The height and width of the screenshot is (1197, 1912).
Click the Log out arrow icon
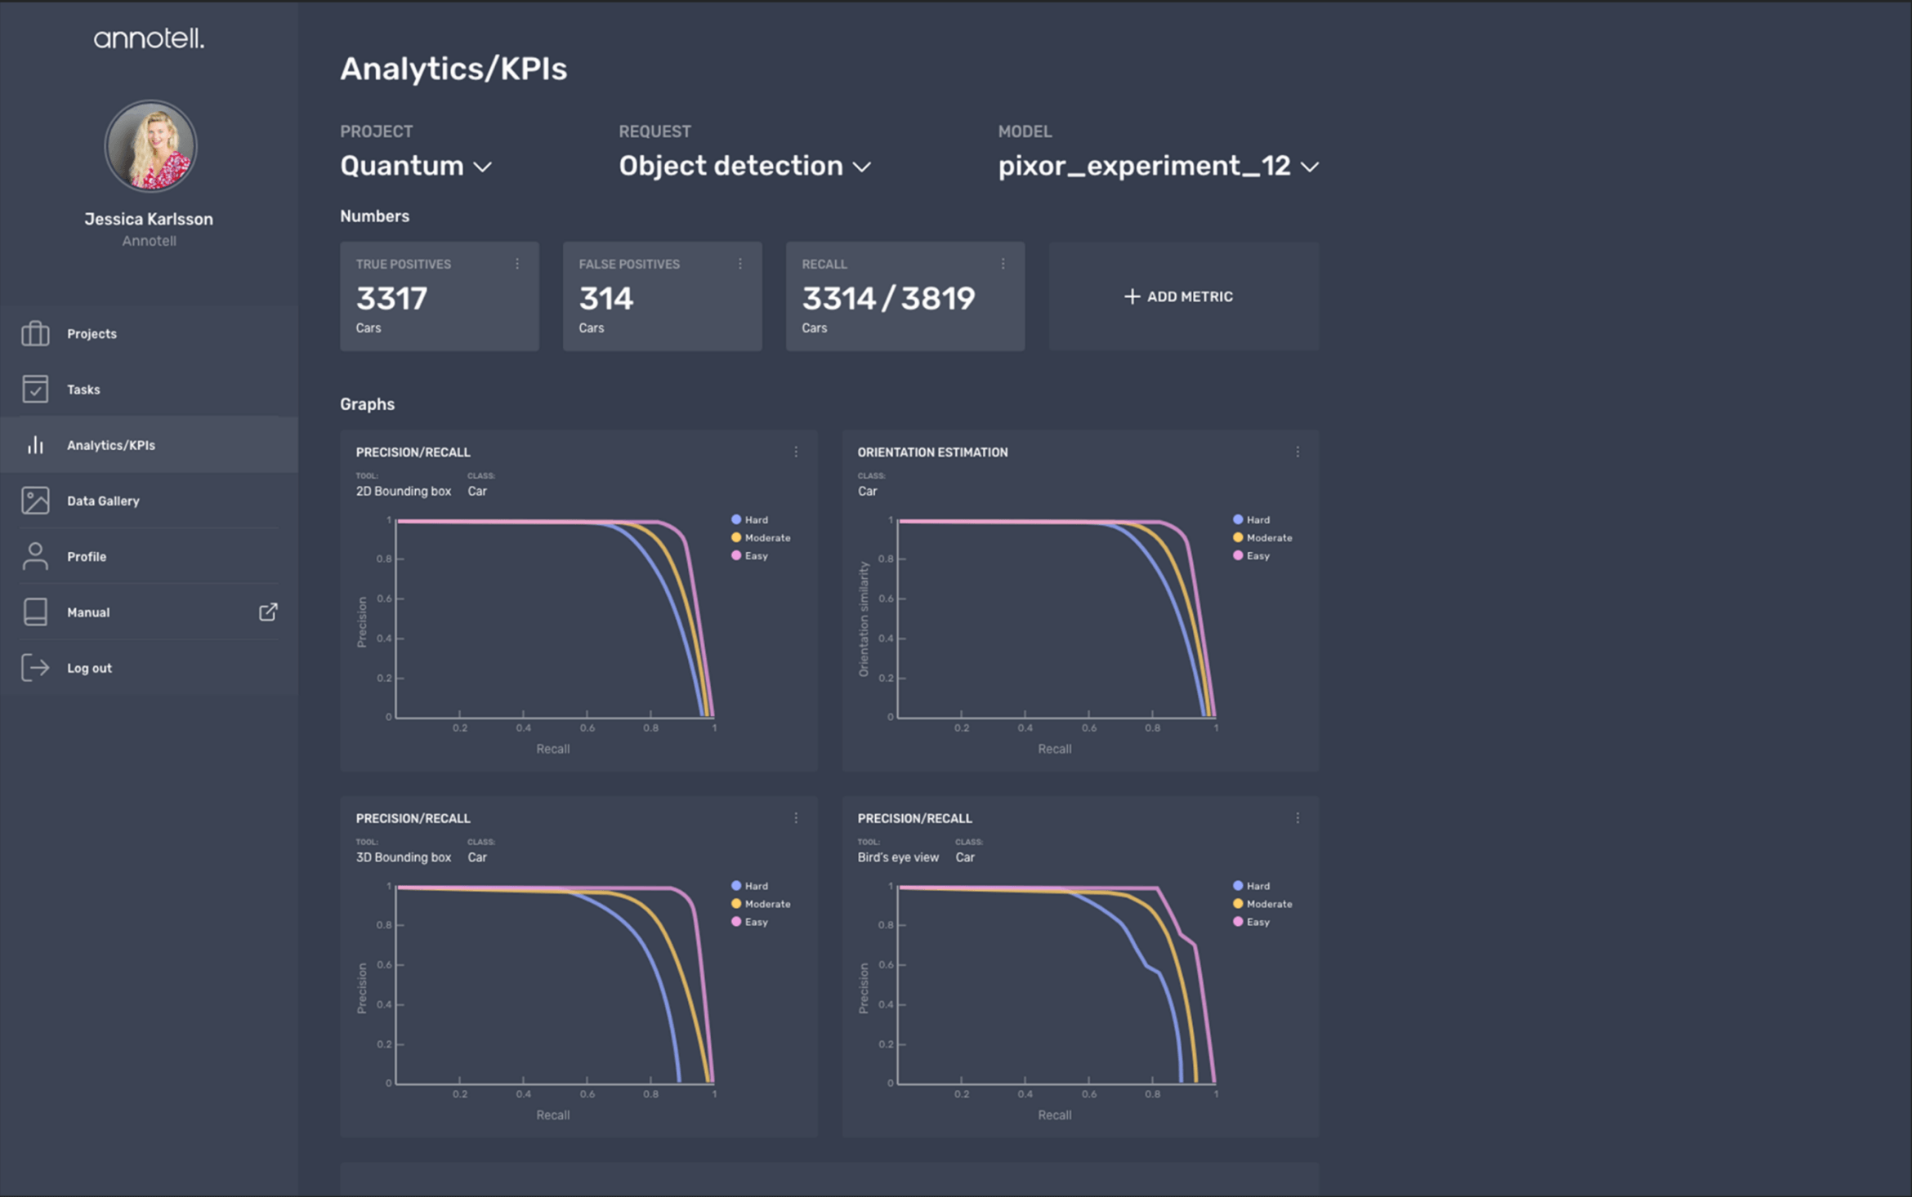pos(35,667)
